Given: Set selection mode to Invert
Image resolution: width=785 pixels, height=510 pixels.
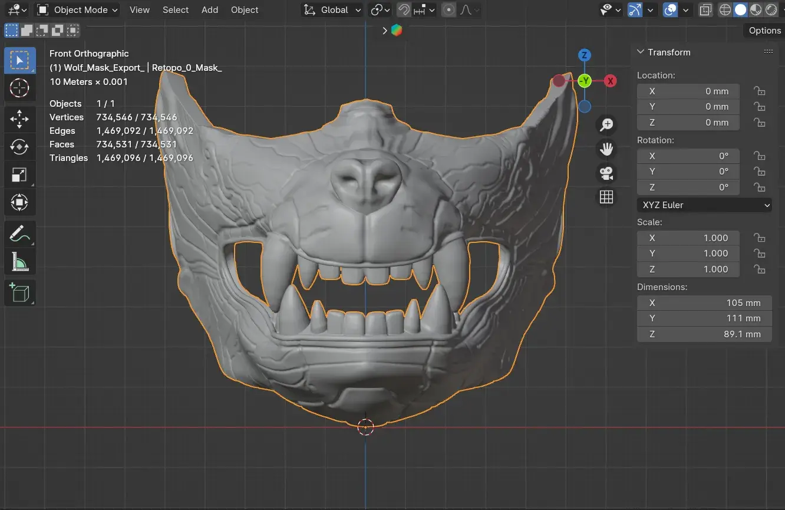Looking at the screenshot, I should 57,30.
